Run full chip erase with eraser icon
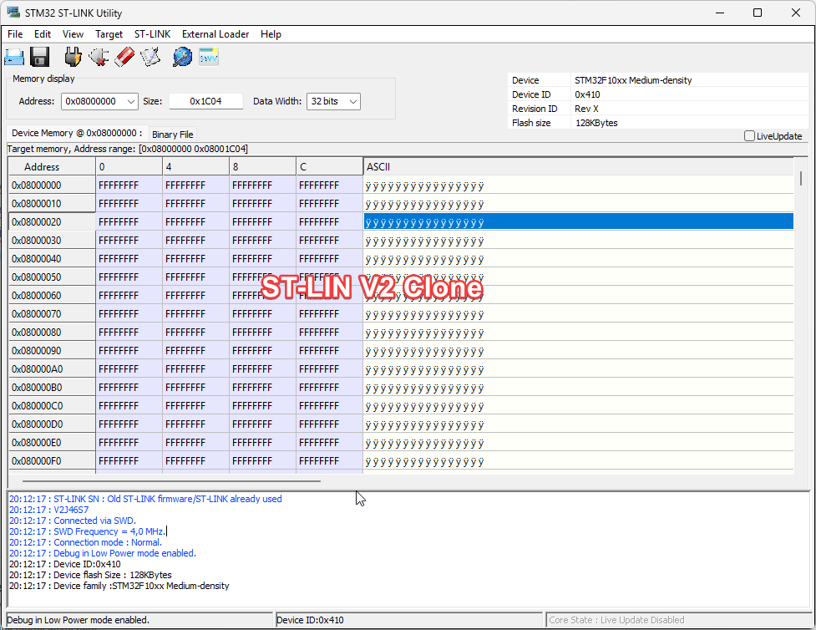 coord(124,57)
